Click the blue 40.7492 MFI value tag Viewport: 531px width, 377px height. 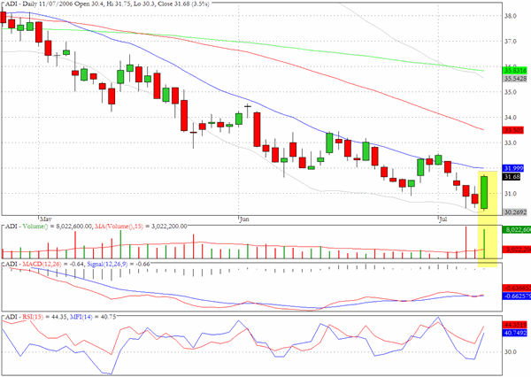pyautogui.click(x=515, y=333)
